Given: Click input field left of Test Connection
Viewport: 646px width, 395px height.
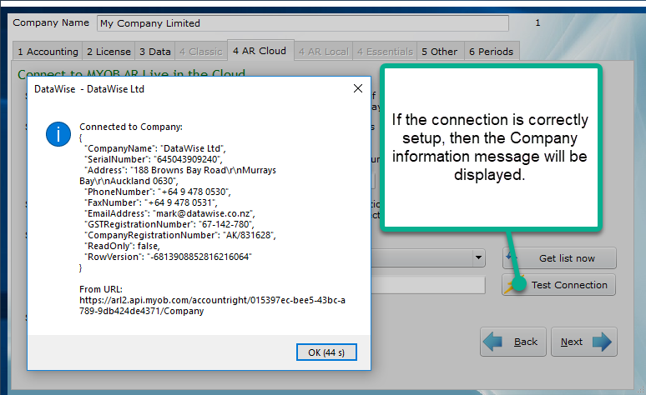Looking at the screenshot, I should 428,285.
